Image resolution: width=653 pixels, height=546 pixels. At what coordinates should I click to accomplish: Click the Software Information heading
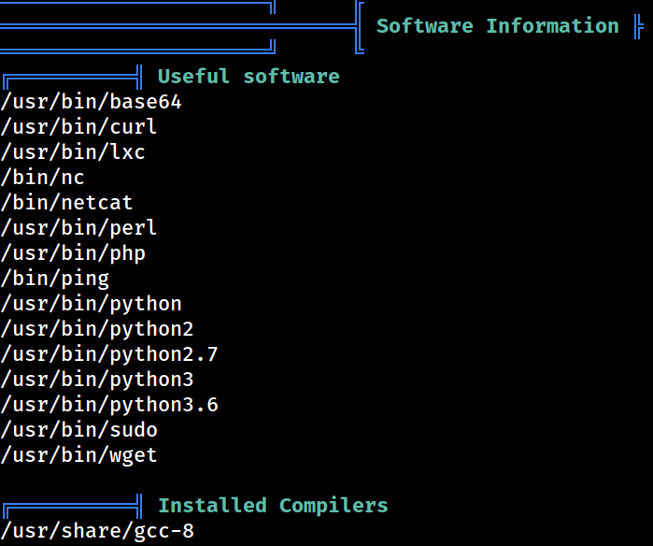[x=498, y=26]
